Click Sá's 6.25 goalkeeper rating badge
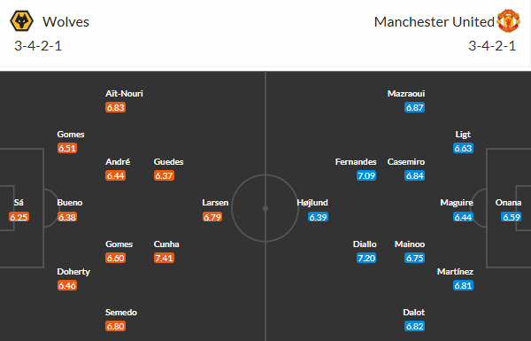531x341 pixels. pos(19,217)
